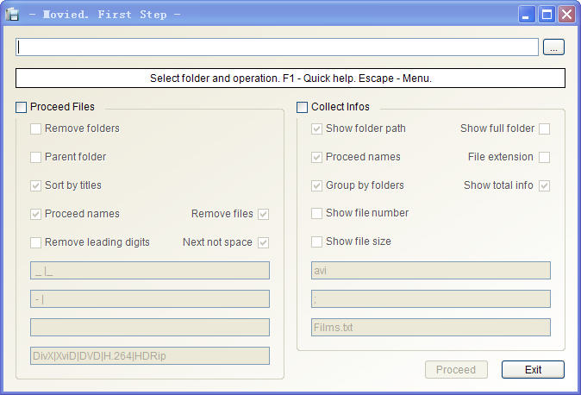Click the folder path input field
This screenshot has height=395, width=581.
(277, 47)
